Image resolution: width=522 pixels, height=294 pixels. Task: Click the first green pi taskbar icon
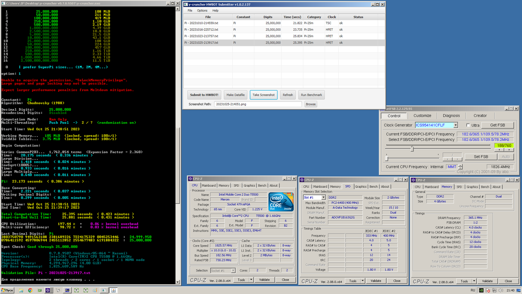click(x=76, y=290)
